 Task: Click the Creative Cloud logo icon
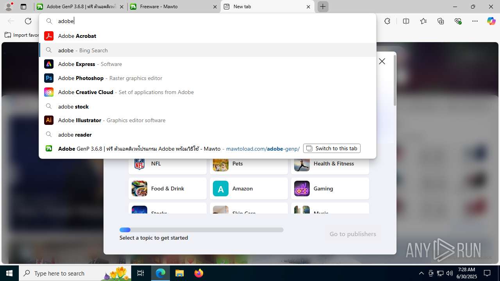pyautogui.click(x=49, y=92)
